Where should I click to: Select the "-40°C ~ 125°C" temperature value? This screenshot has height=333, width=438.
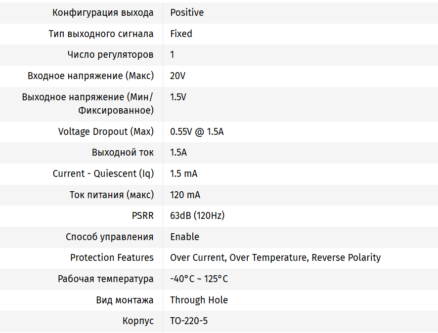(x=199, y=279)
